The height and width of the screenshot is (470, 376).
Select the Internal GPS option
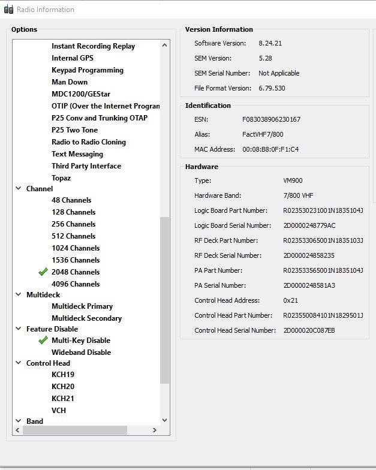click(73, 58)
